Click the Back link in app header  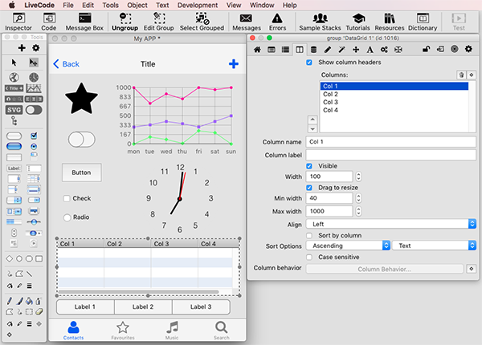click(x=66, y=64)
